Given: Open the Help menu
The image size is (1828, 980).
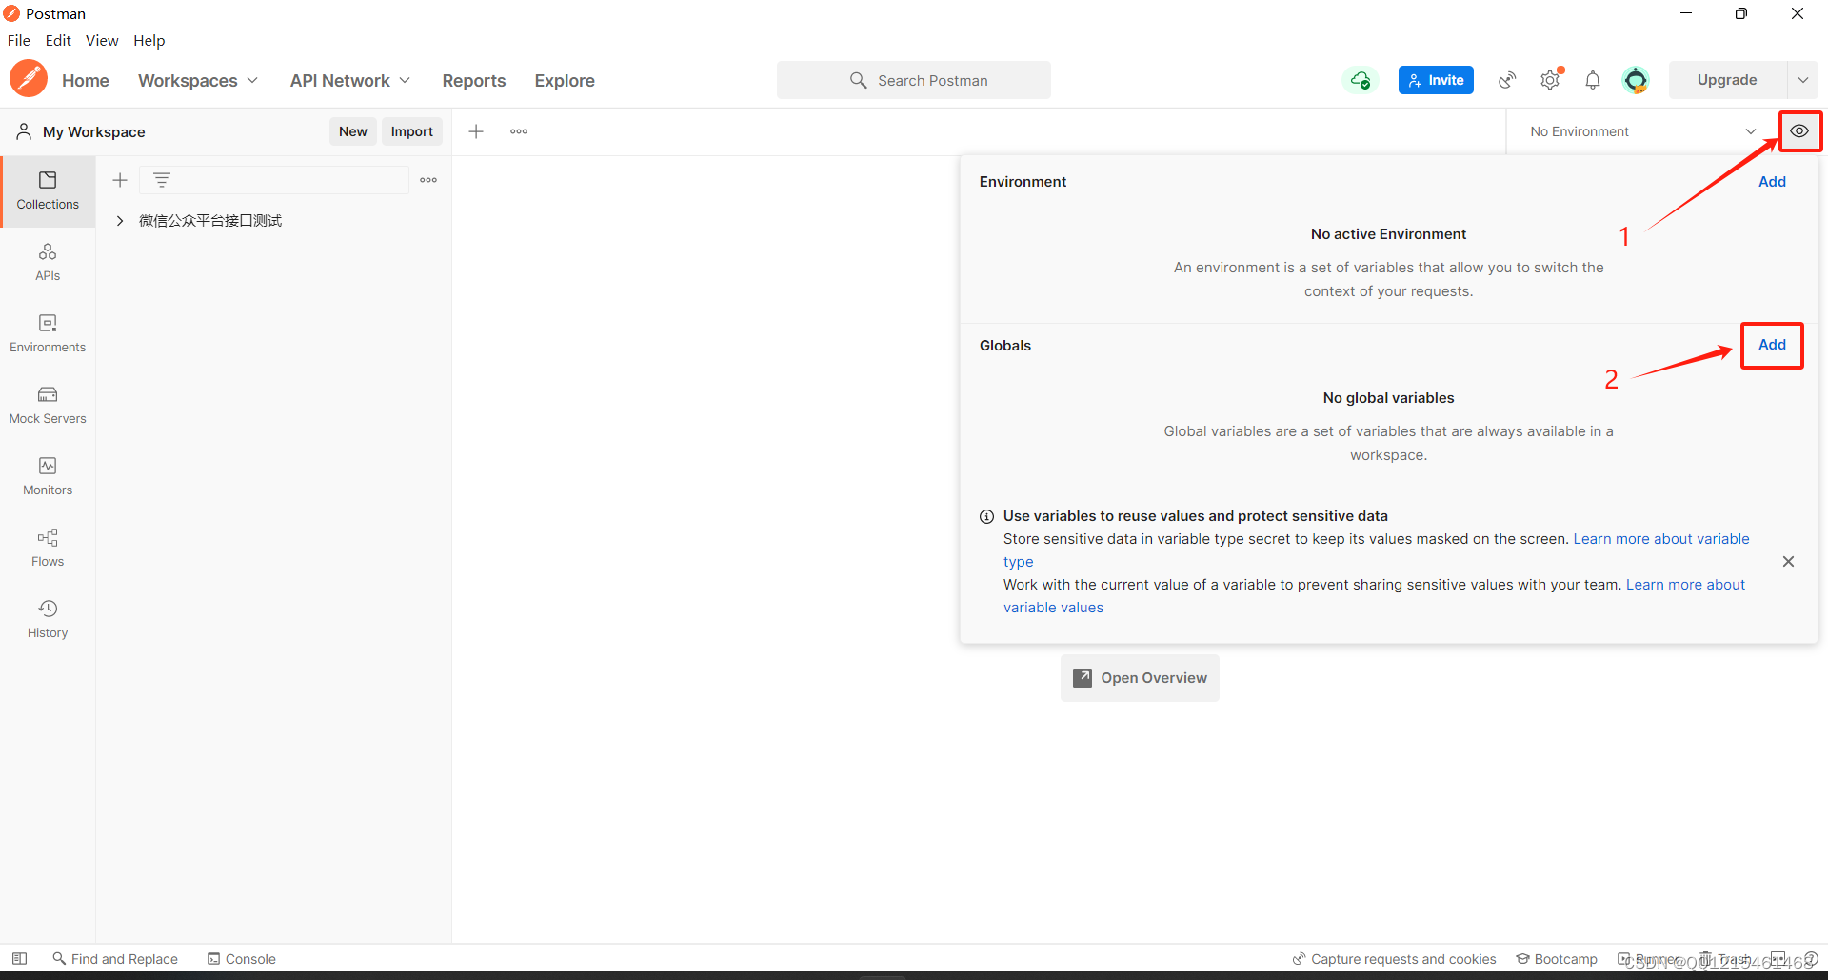Looking at the screenshot, I should point(149,40).
